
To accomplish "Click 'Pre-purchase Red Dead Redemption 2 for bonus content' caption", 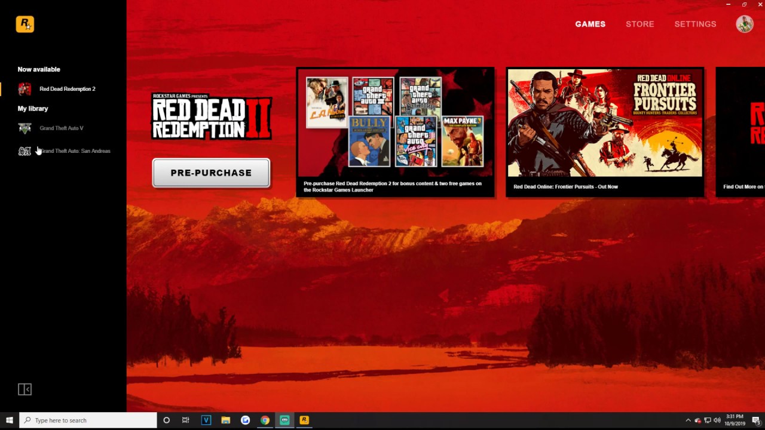I will coord(392,186).
